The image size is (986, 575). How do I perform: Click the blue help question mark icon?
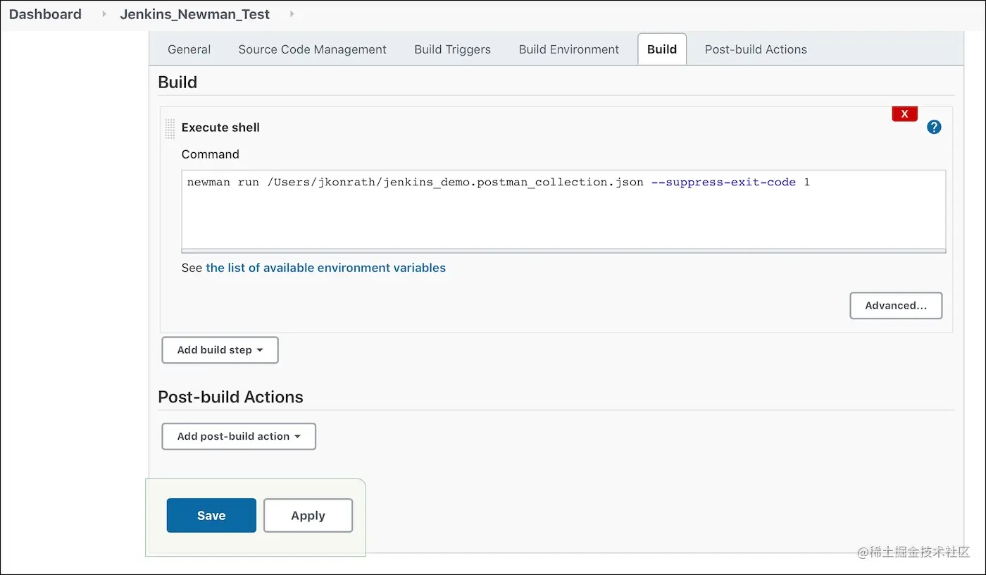click(934, 127)
